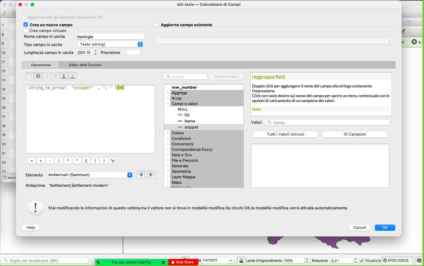
Task: Click the import user expressions icon
Action: 64,76
